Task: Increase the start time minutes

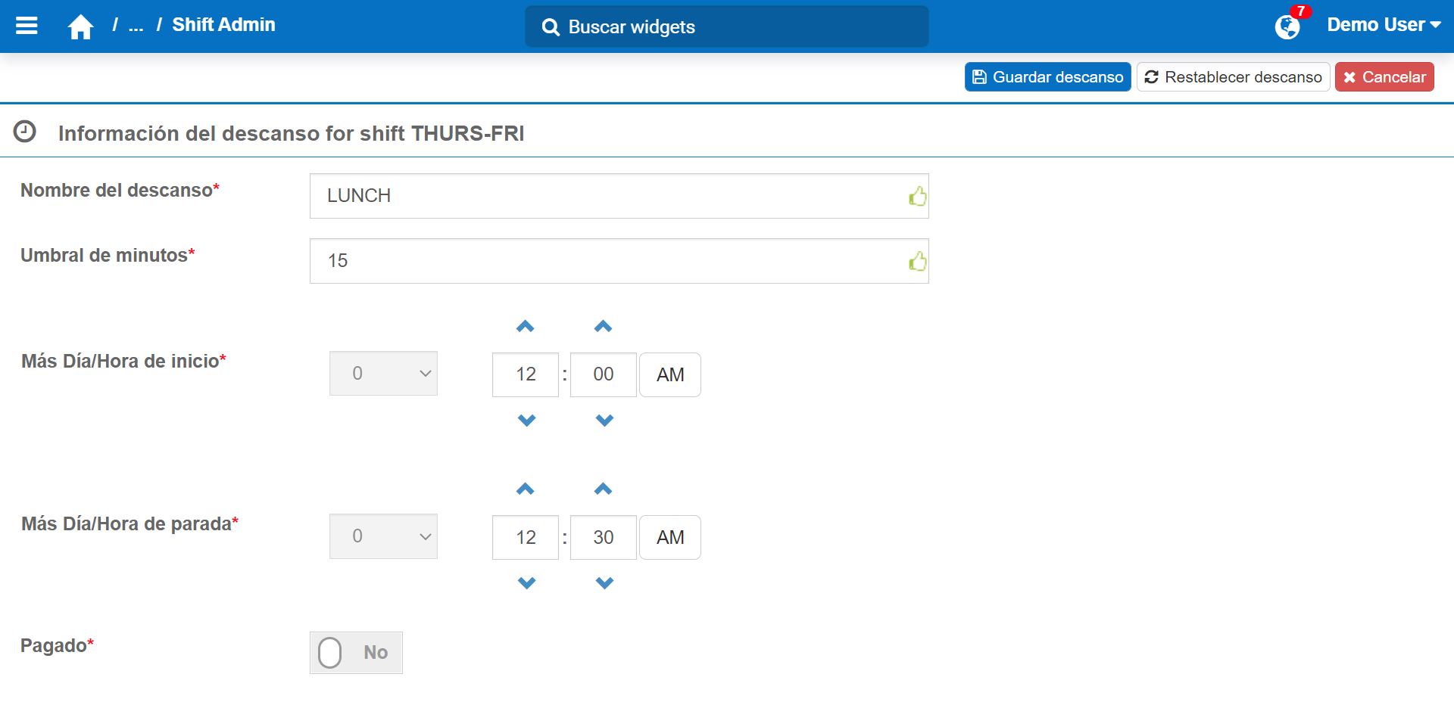Action: pyautogui.click(x=604, y=327)
